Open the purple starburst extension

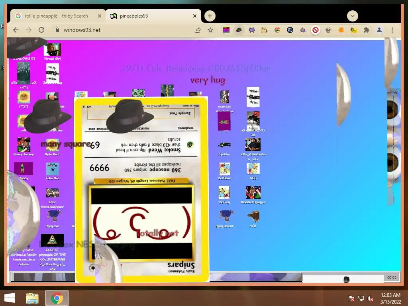pos(303,30)
